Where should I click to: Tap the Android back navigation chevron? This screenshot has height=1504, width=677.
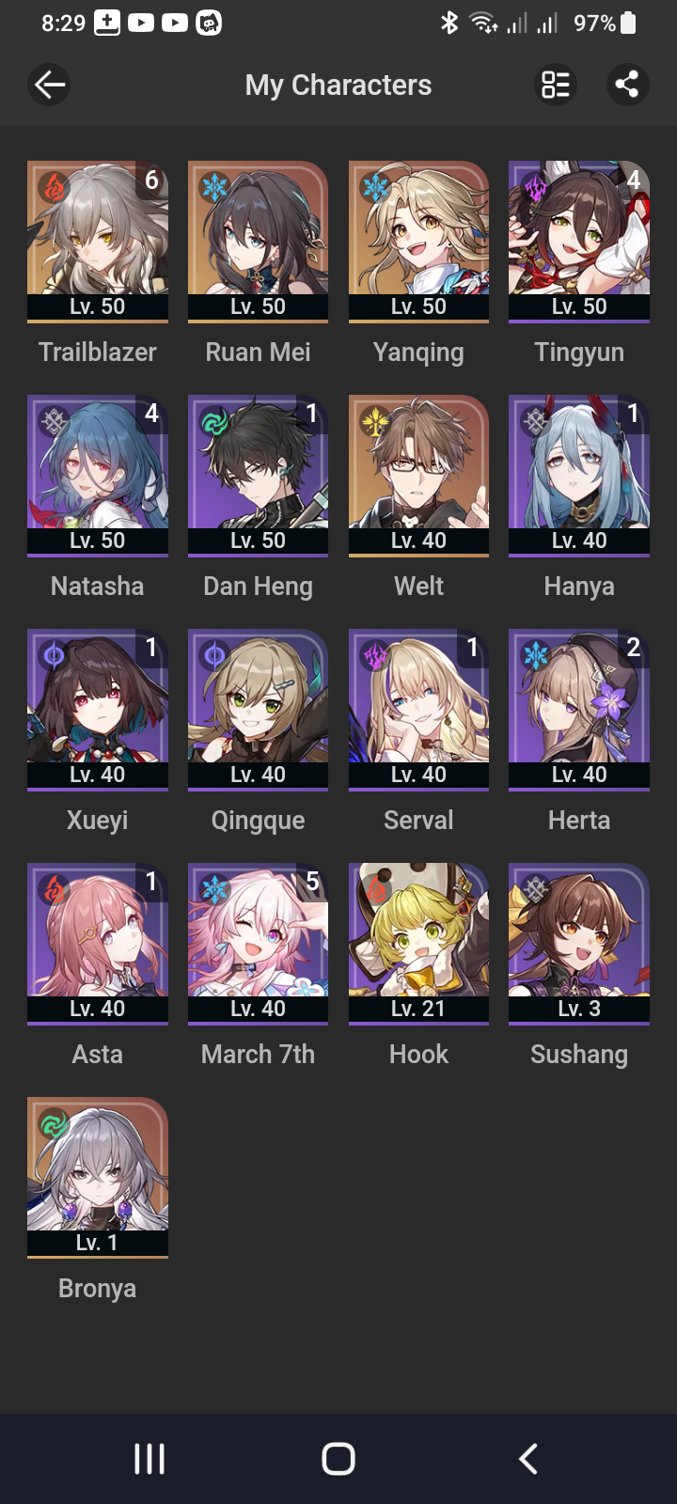(x=528, y=1459)
